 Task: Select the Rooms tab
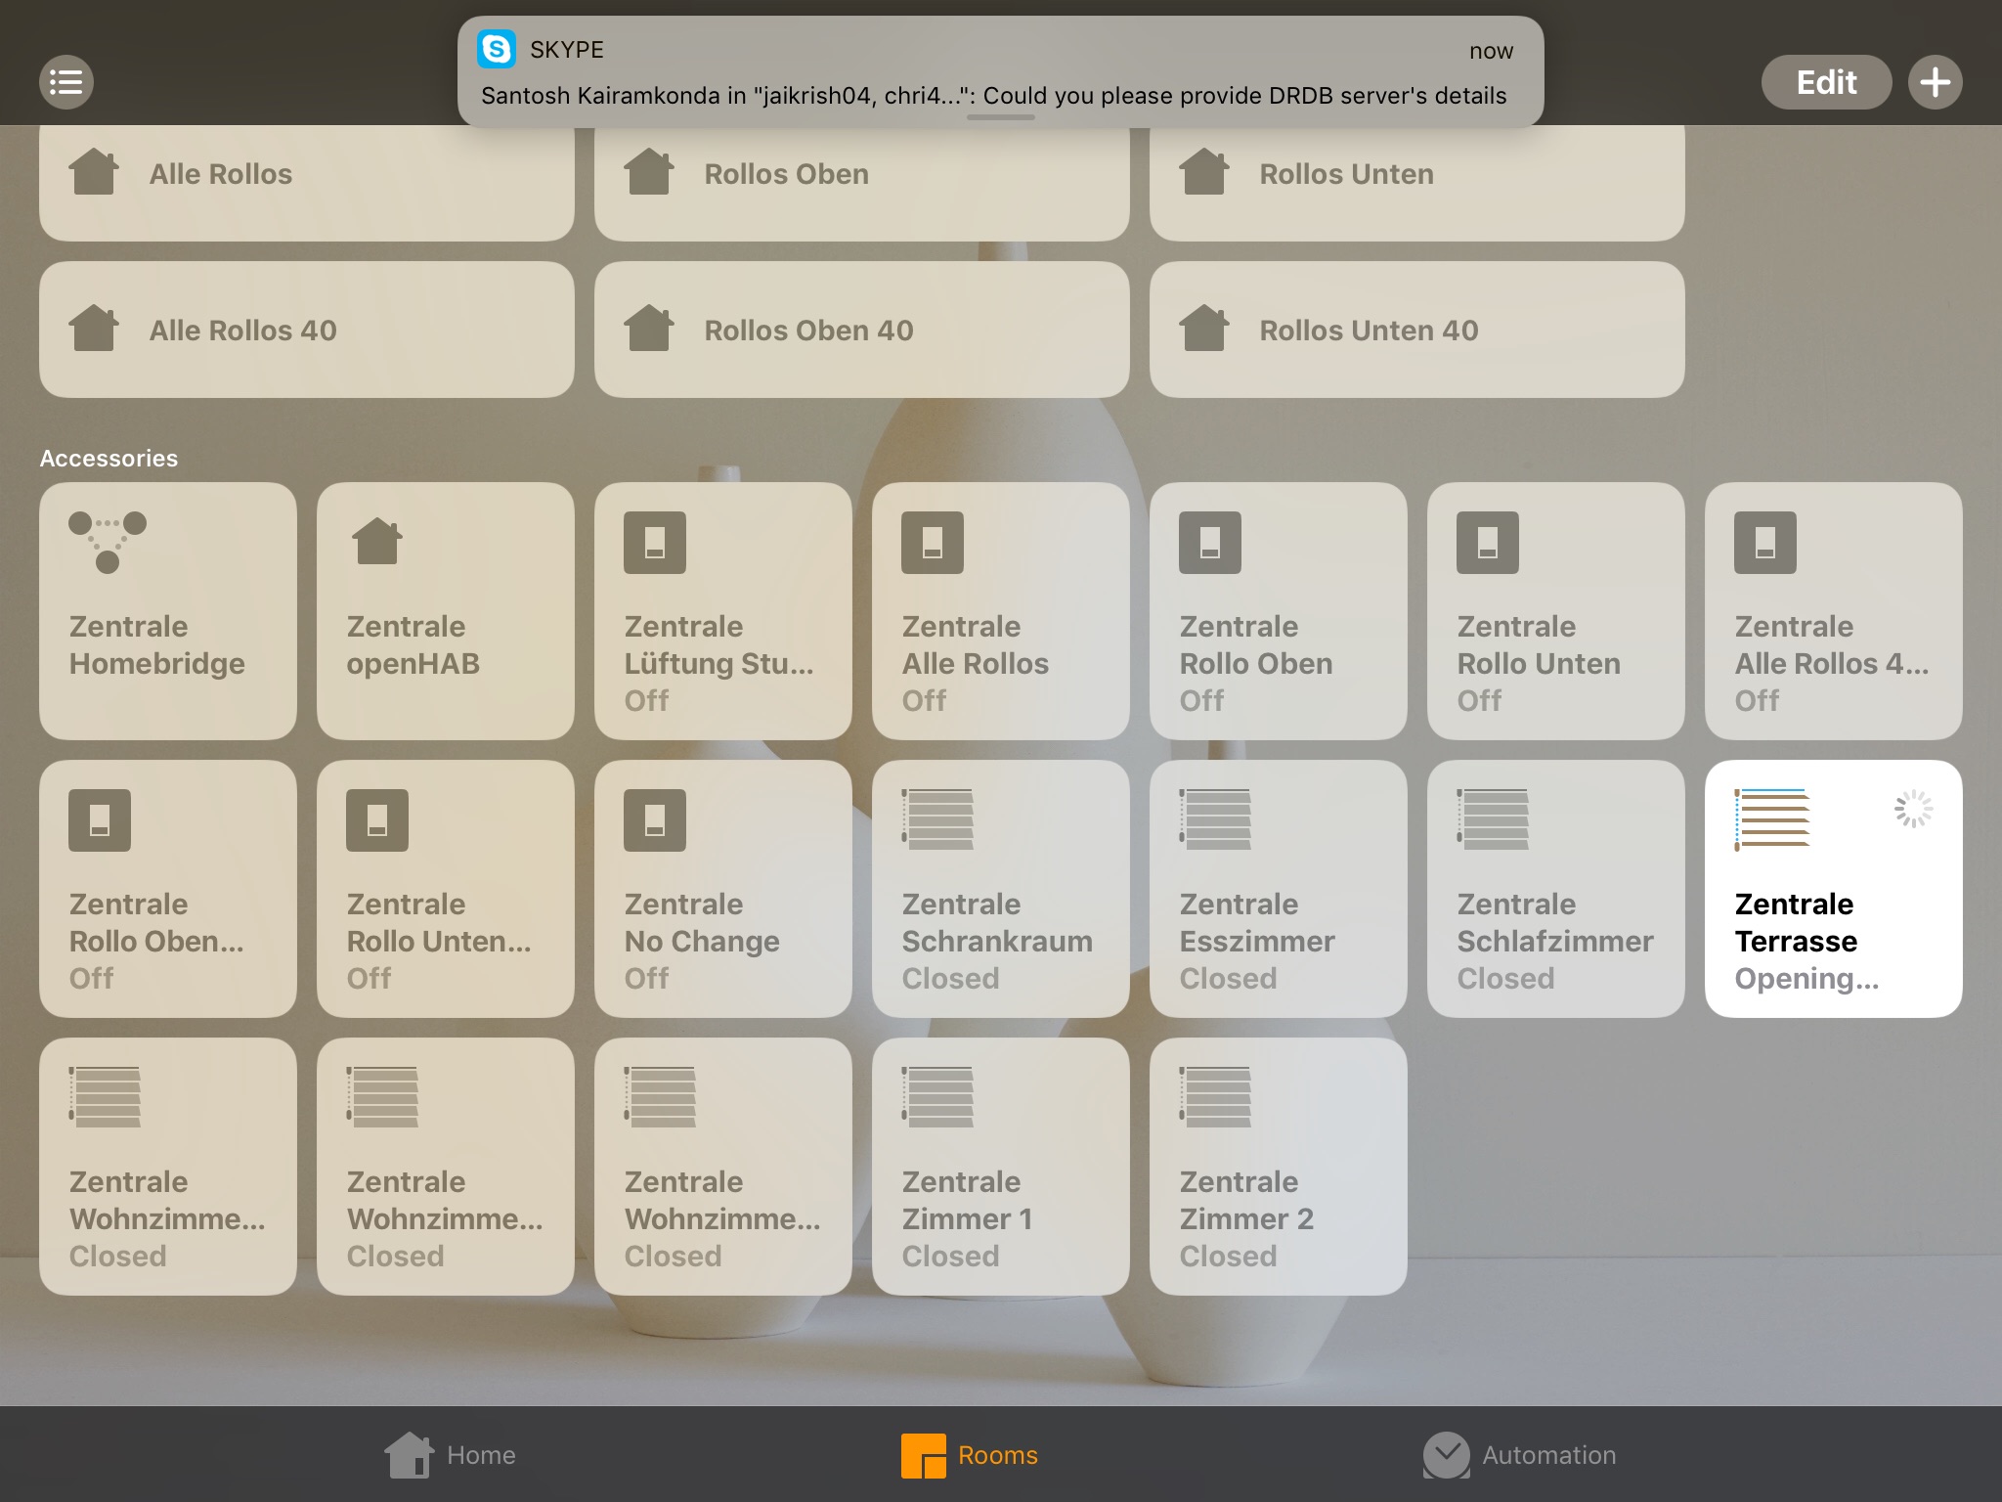pos(970,1455)
